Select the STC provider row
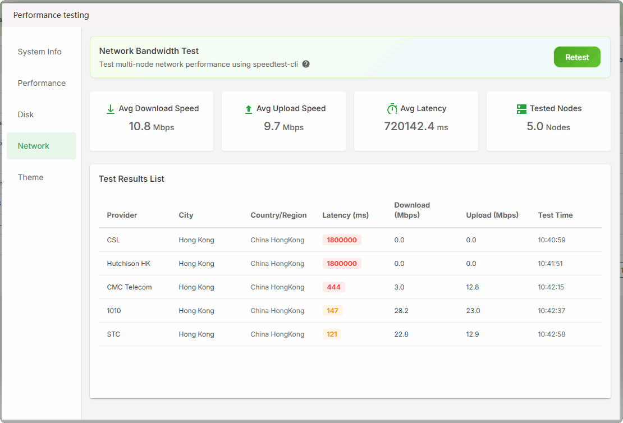 (x=113, y=334)
